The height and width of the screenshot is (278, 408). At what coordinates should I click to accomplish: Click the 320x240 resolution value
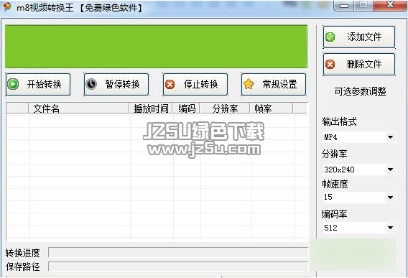click(x=339, y=170)
